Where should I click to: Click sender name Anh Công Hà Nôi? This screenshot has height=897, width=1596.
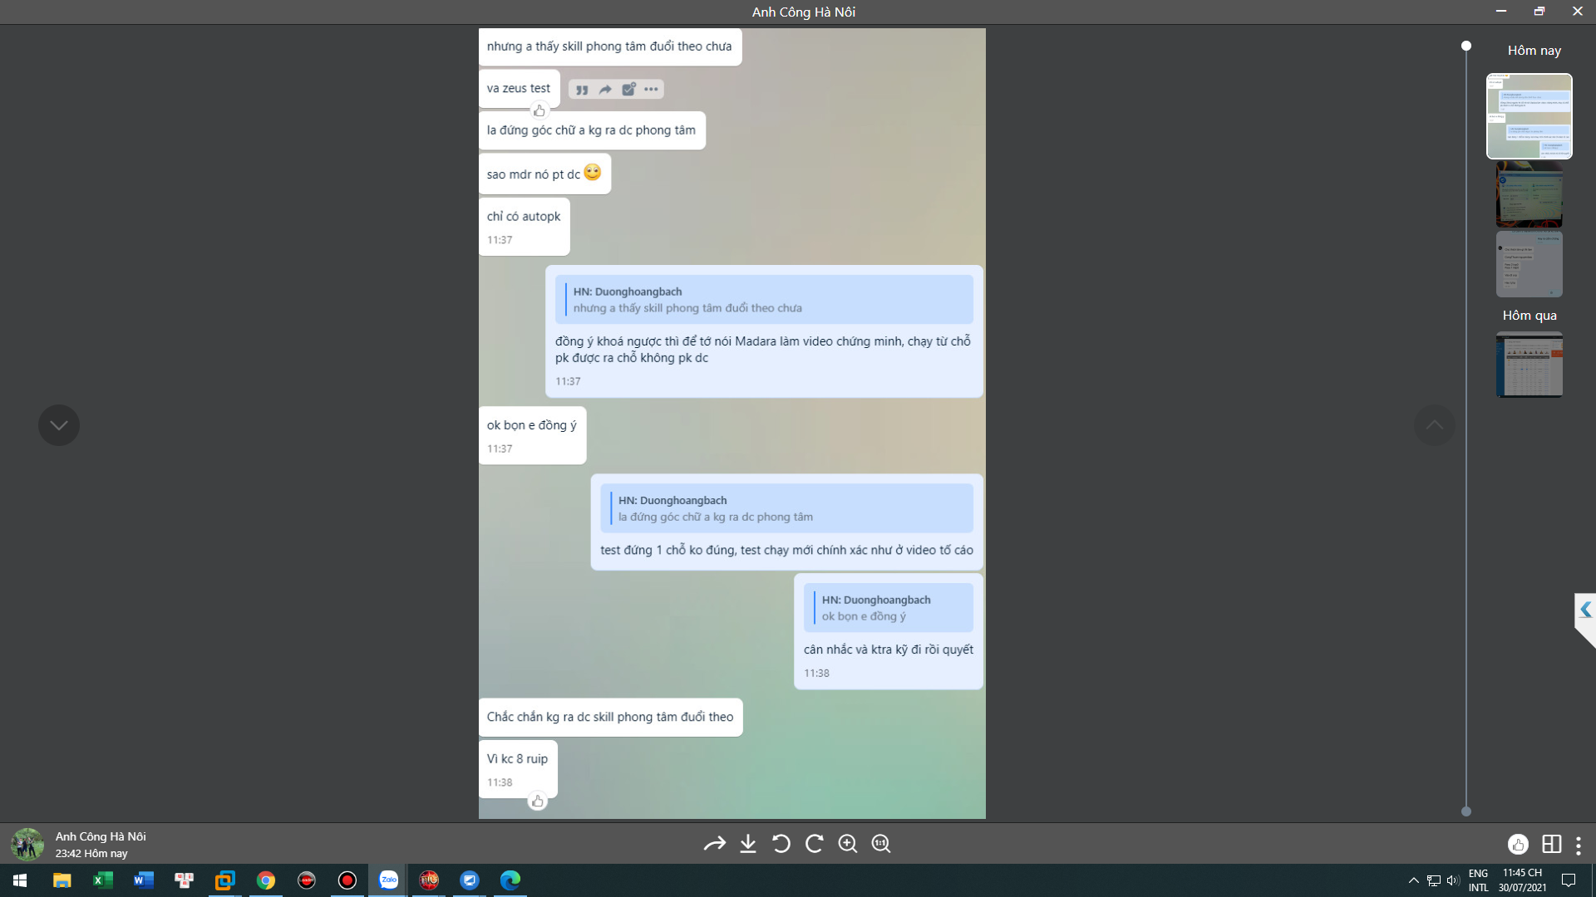(101, 836)
